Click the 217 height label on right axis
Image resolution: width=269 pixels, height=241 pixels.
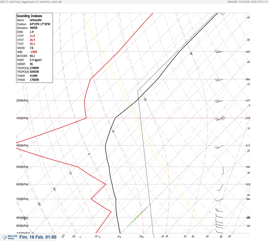[x=248, y=146]
